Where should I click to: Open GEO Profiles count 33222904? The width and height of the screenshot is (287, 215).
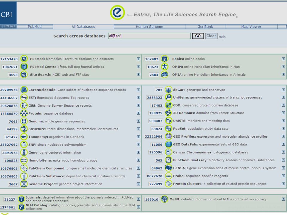click(153, 136)
